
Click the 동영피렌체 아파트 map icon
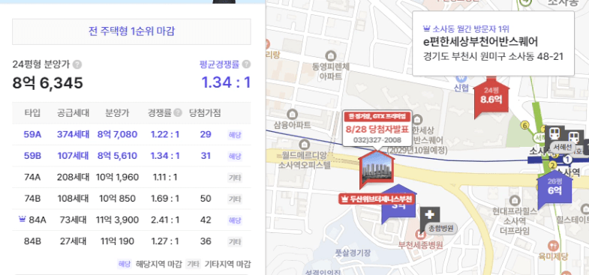point(331,56)
